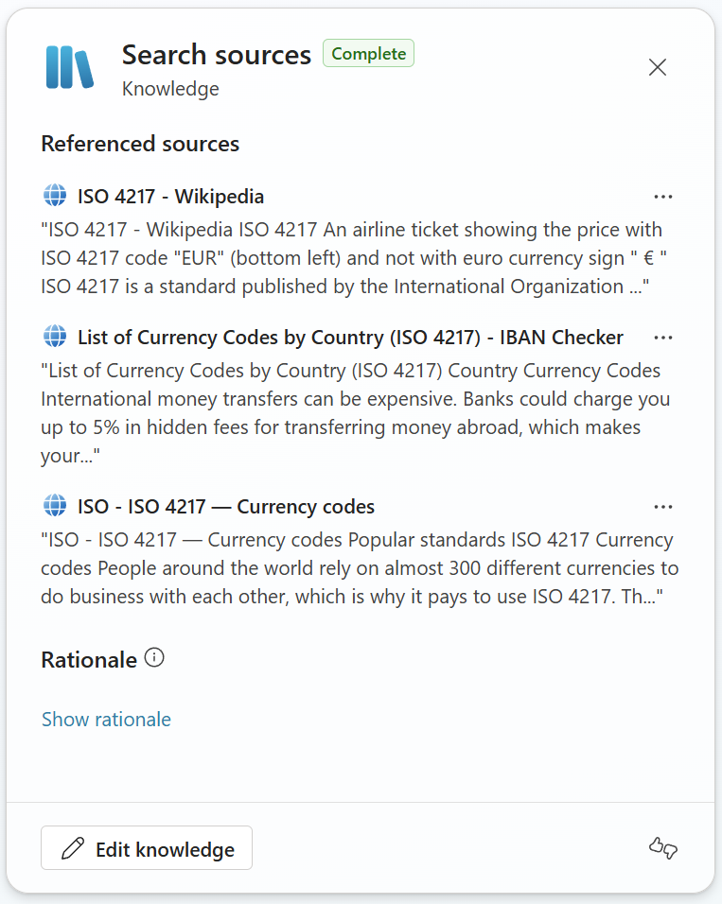Viewport: 722px width, 904px height.
Task: Click the Search sources heading
Action: pos(217,55)
